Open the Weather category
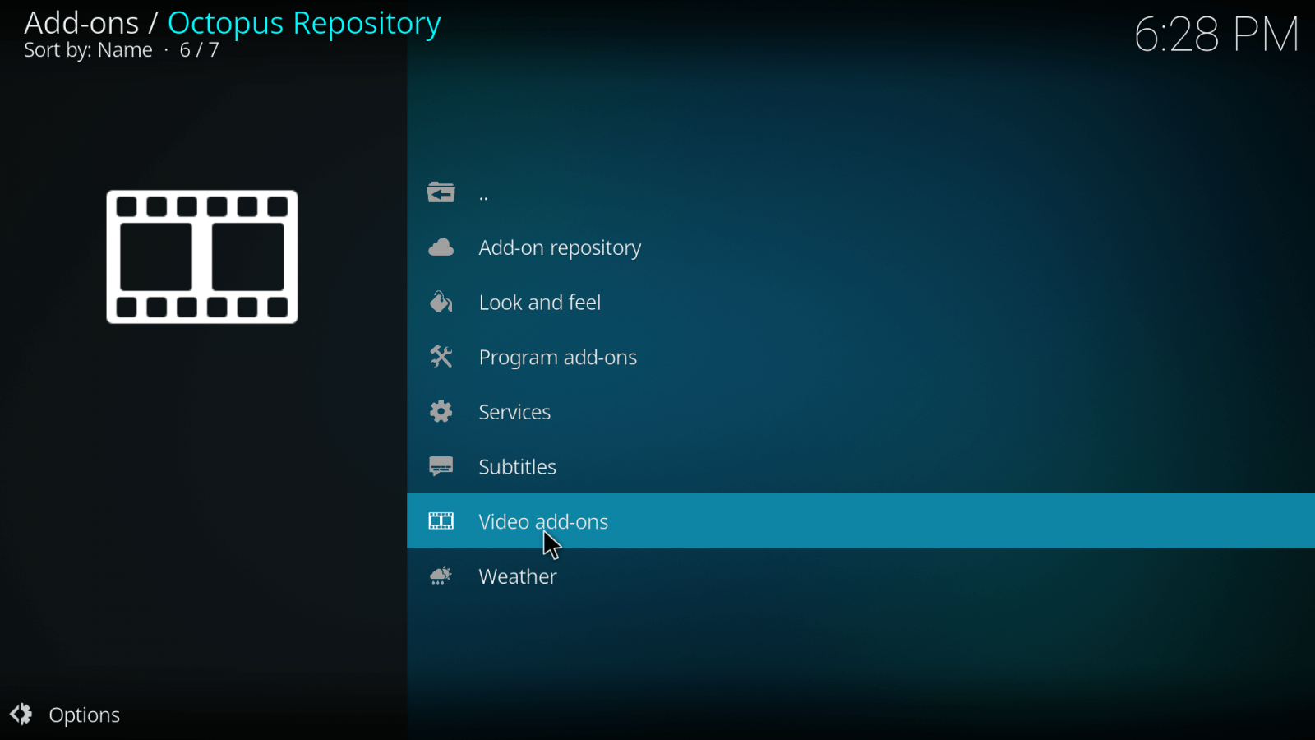The height and width of the screenshot is (740, 1315). (x=861, y=576)
